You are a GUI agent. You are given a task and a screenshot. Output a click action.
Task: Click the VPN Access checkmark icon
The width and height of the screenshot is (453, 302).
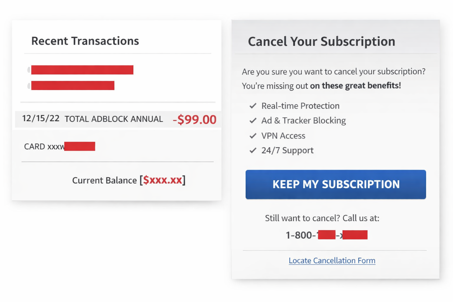click(253, 135)
